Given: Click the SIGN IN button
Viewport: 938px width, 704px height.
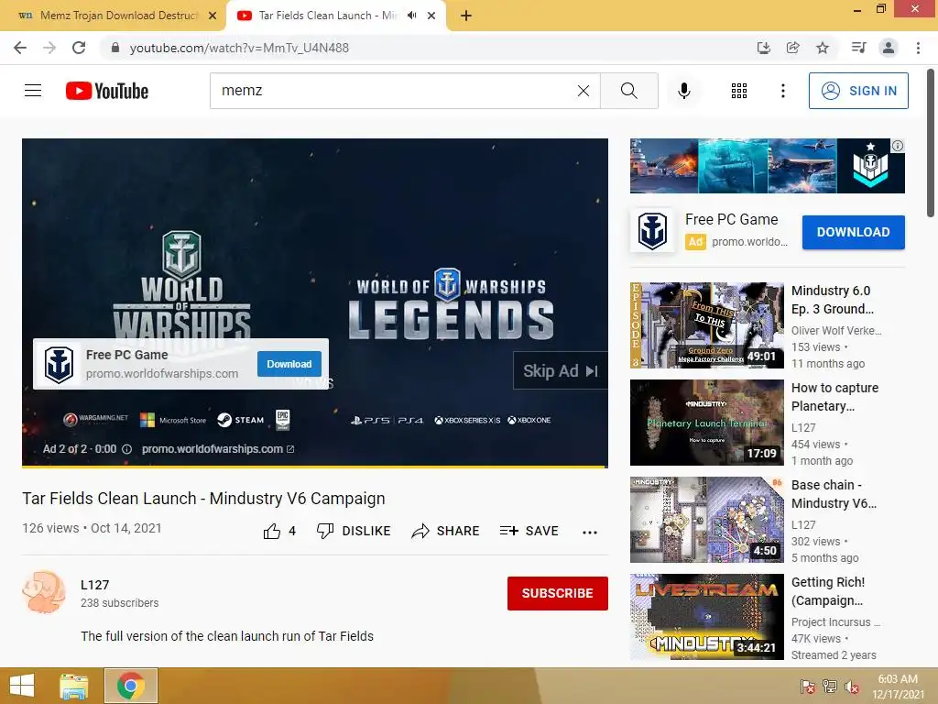Looking at the screenshot, I should tap(858, 91).
